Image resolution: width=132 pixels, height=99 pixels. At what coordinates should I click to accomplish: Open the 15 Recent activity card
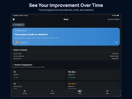pyautogui.click(x=39, y=85)
